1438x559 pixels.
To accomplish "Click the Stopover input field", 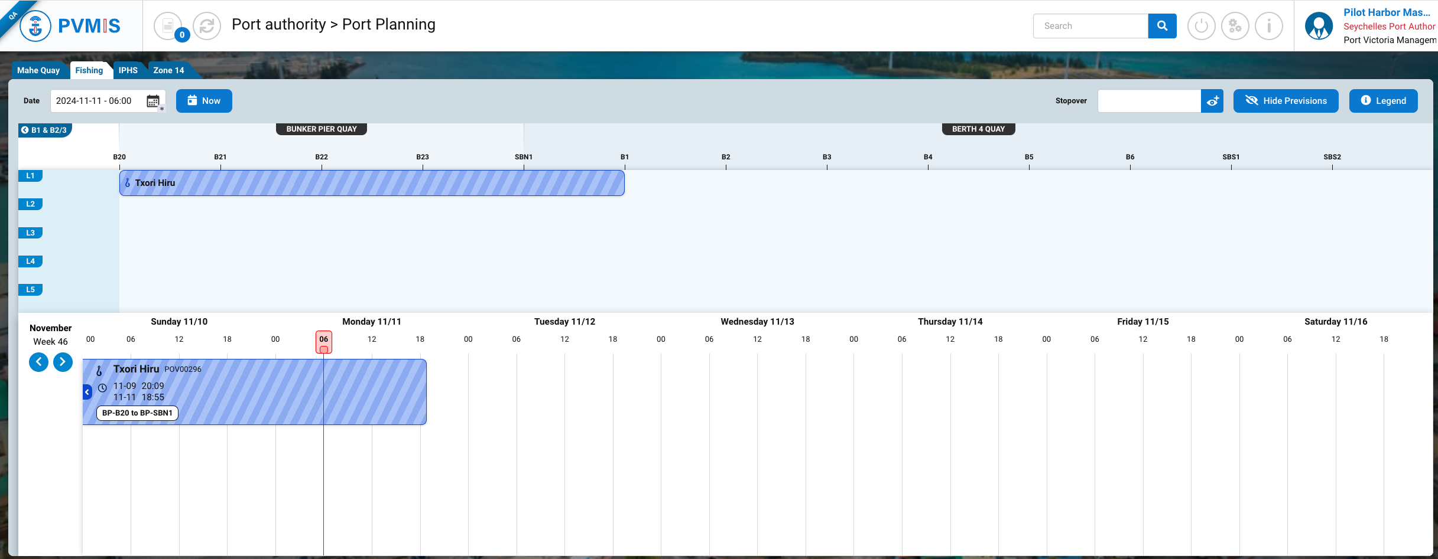I will pyautogui.click(x=1148, y=101).
